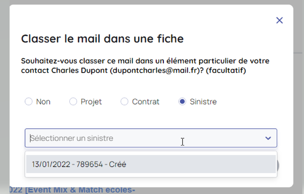Select the Non radio button
Image resolution: width=304 pixels, height=194 pixels.
[28, 102]
